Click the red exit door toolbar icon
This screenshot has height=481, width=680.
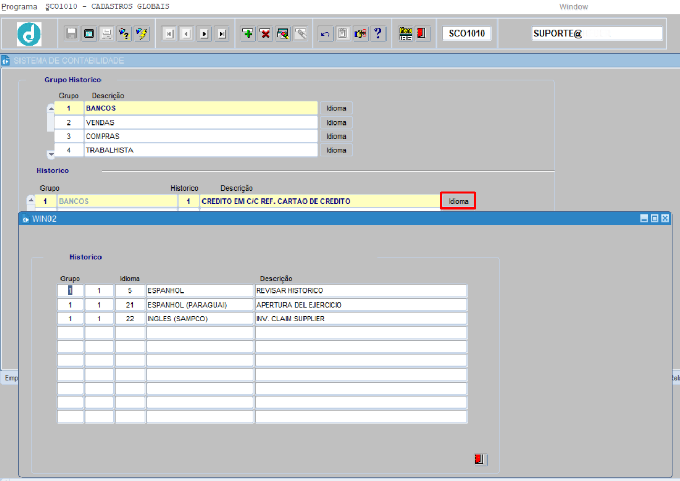point(422,34)
